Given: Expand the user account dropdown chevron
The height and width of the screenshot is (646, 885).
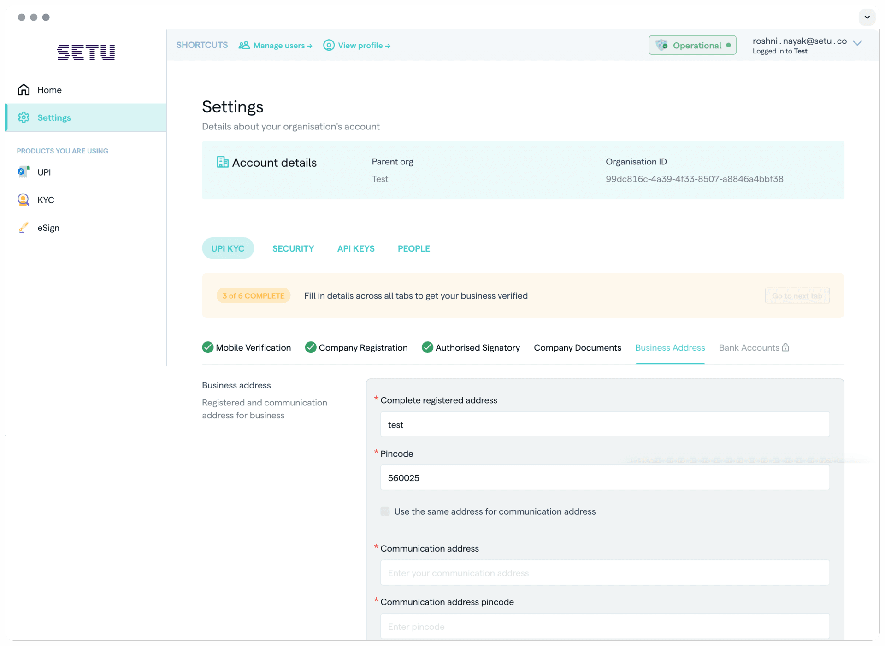Looking at the screenshot, I should (857, 43).
